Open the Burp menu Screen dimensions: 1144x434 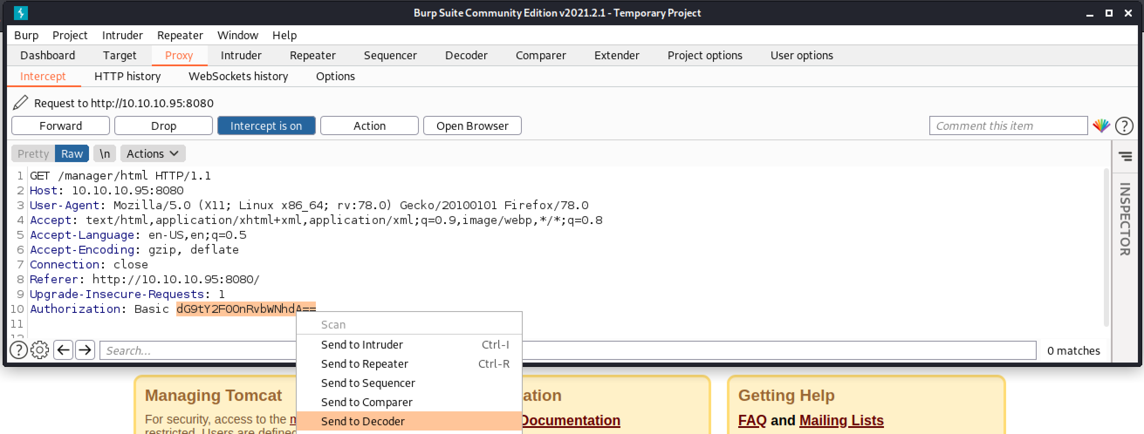[x=26, y=35]
